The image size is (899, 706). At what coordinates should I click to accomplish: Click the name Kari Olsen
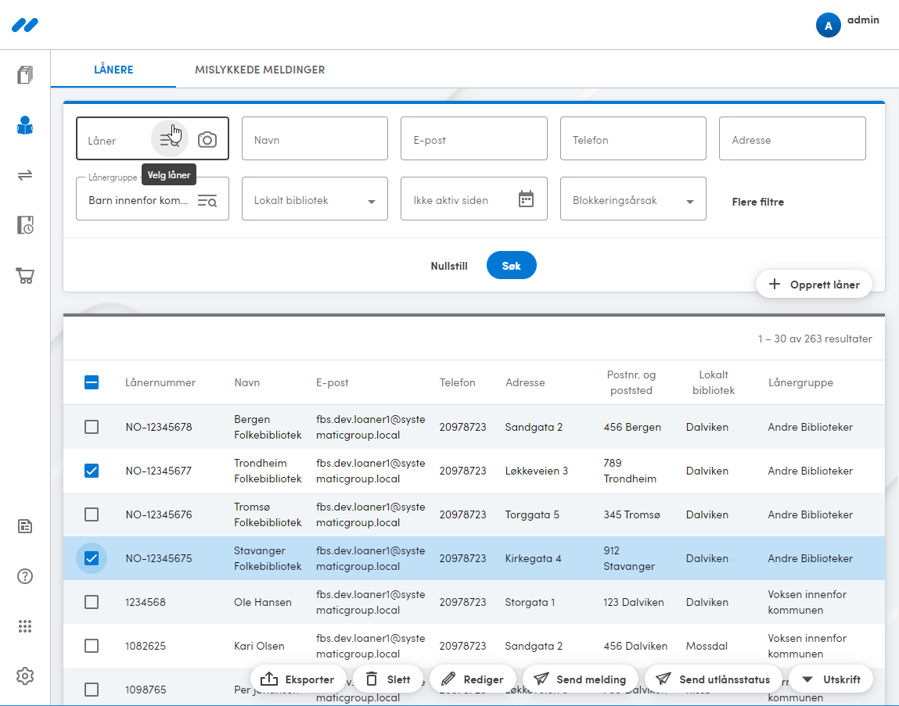259,646
